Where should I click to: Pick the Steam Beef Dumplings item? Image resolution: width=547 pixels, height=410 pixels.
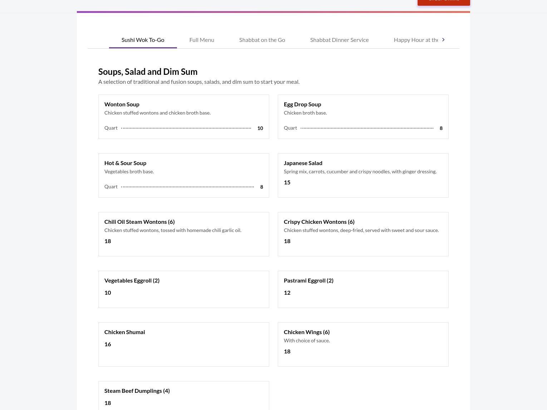click(183, 396)
